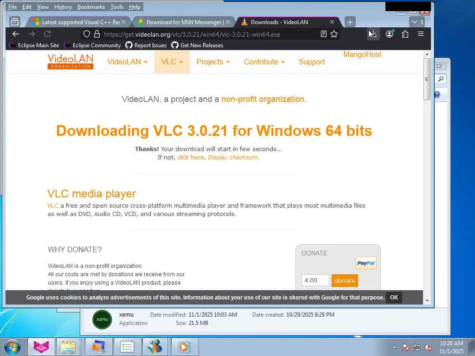The width and height of the screenshot is (475, 356).
Task: Dismiss cookie notice with OK button
Action: (x=394, y=297)
